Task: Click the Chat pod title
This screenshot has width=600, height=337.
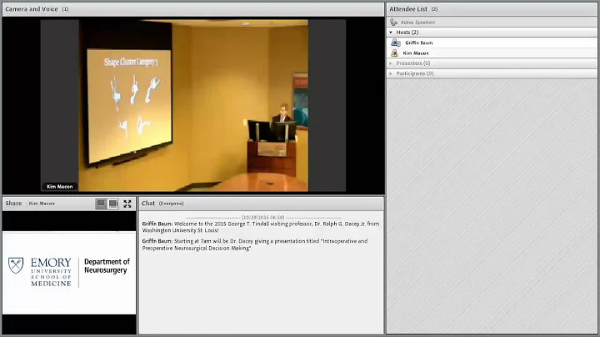Action: tap(148, 204)
